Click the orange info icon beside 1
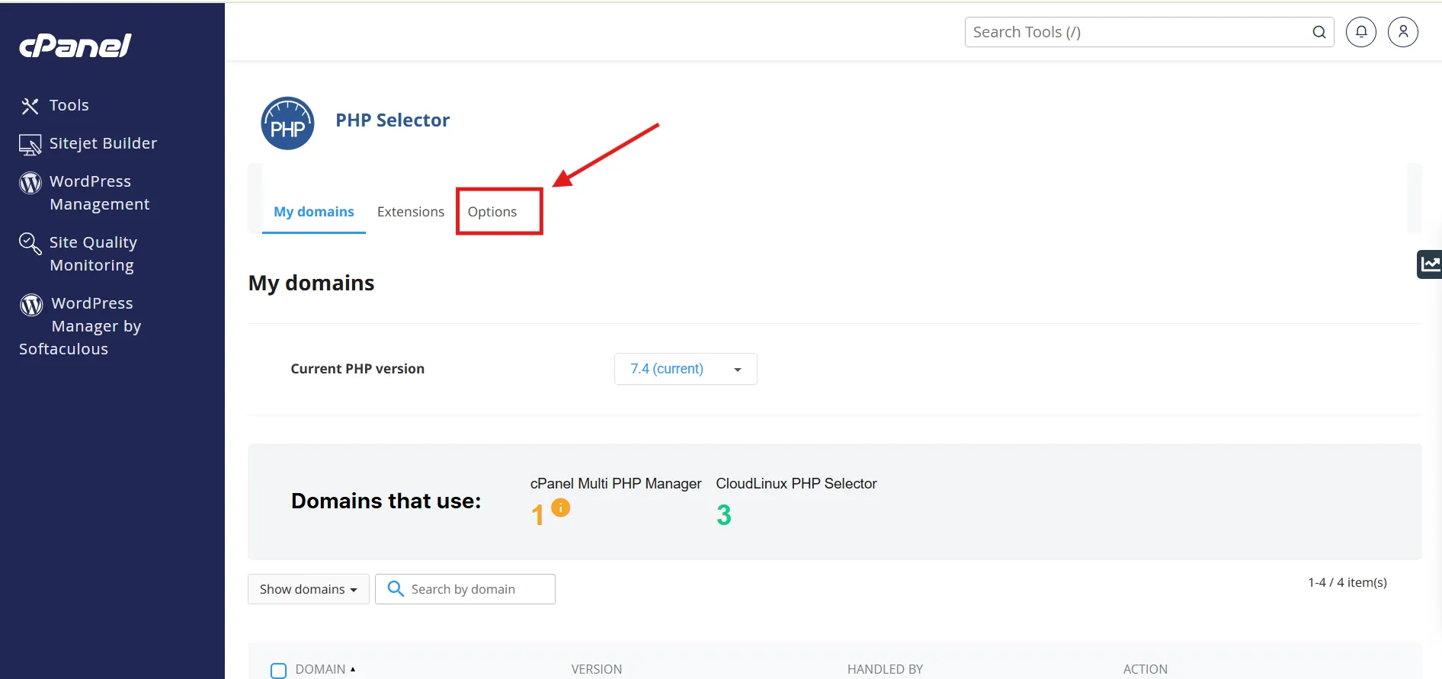 click(x=560, y=508)
